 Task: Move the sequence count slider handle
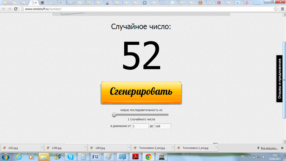(114, 115)
